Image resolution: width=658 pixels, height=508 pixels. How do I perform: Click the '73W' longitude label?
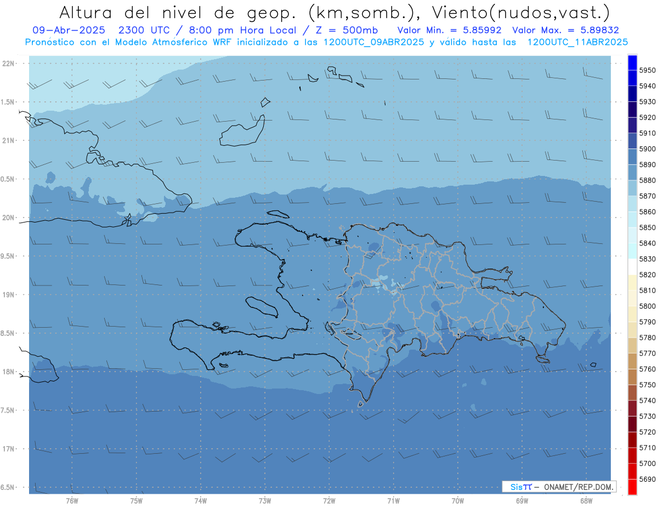[265, 501]
